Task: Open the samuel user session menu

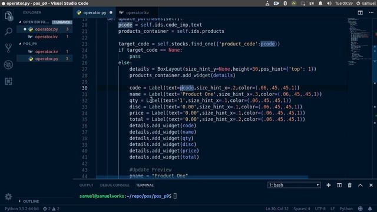Action: tap(365, 4)
